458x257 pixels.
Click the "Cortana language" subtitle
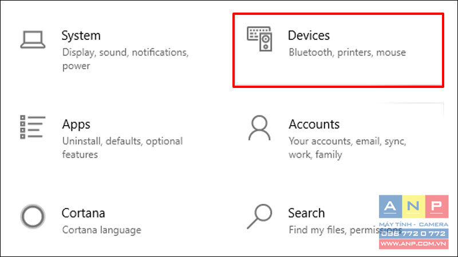102,230
